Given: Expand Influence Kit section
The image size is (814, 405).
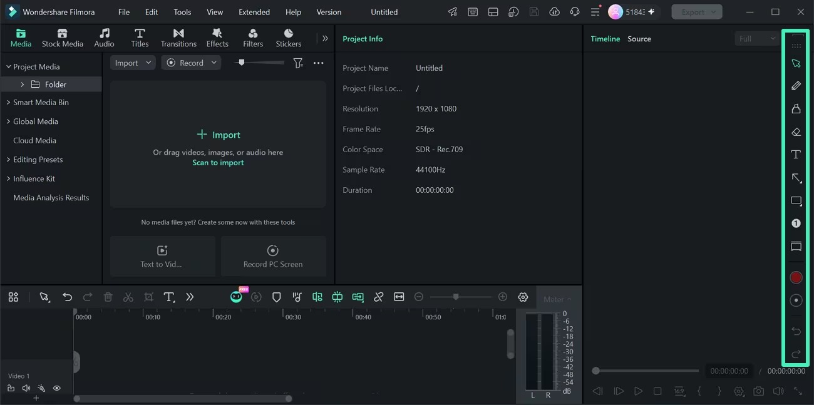Looking at the screenshot, I should (9, 178).
